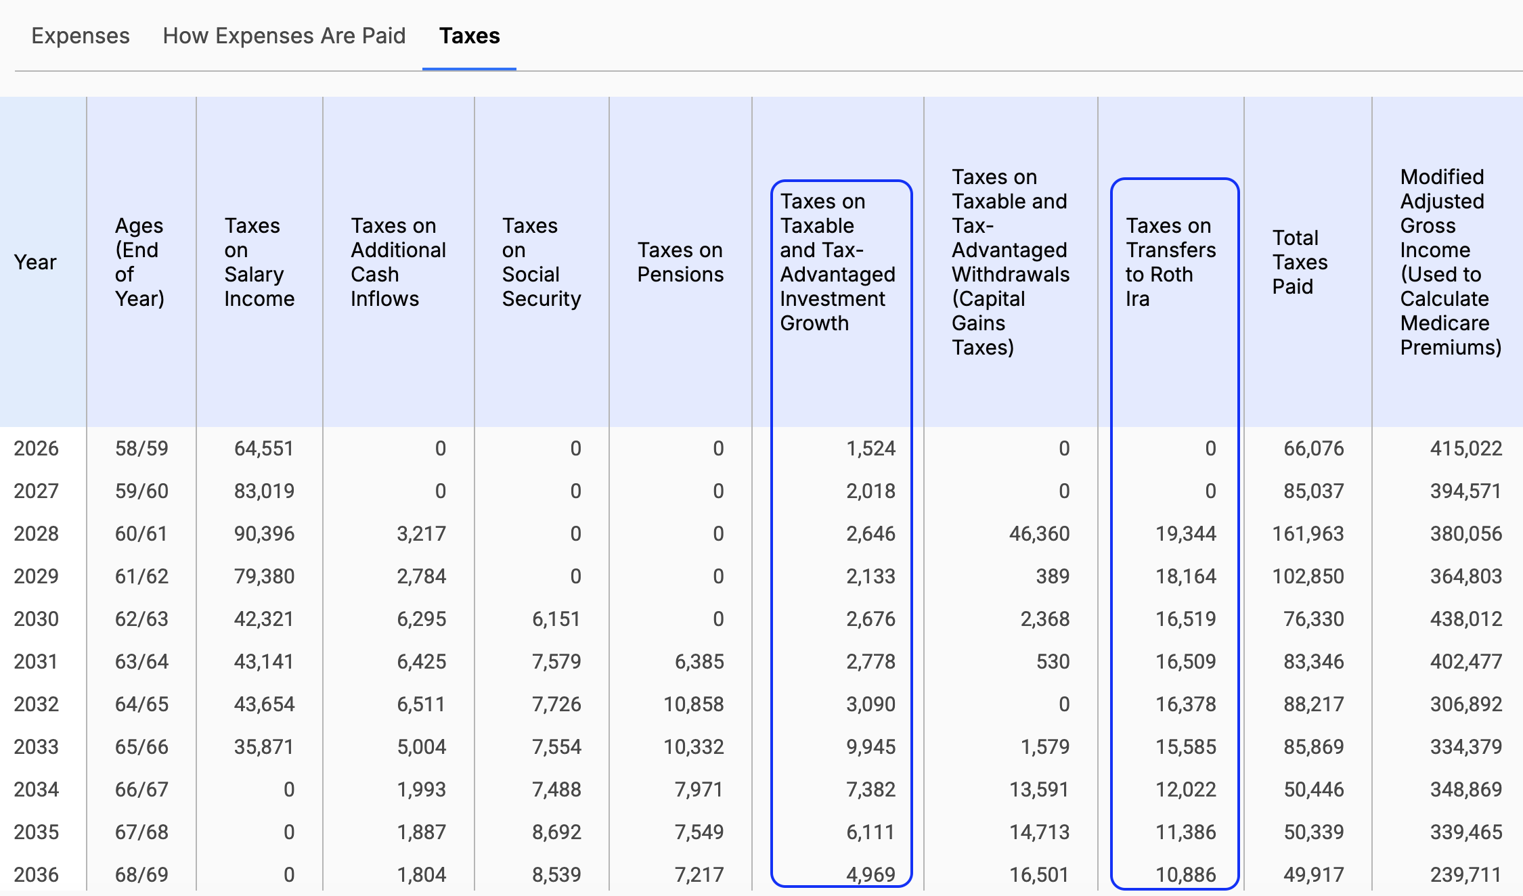The width and height of the screenshot is (1523, 896).
Task: Click the Taxes on Pensions header
Action: (x=680, y=262)
